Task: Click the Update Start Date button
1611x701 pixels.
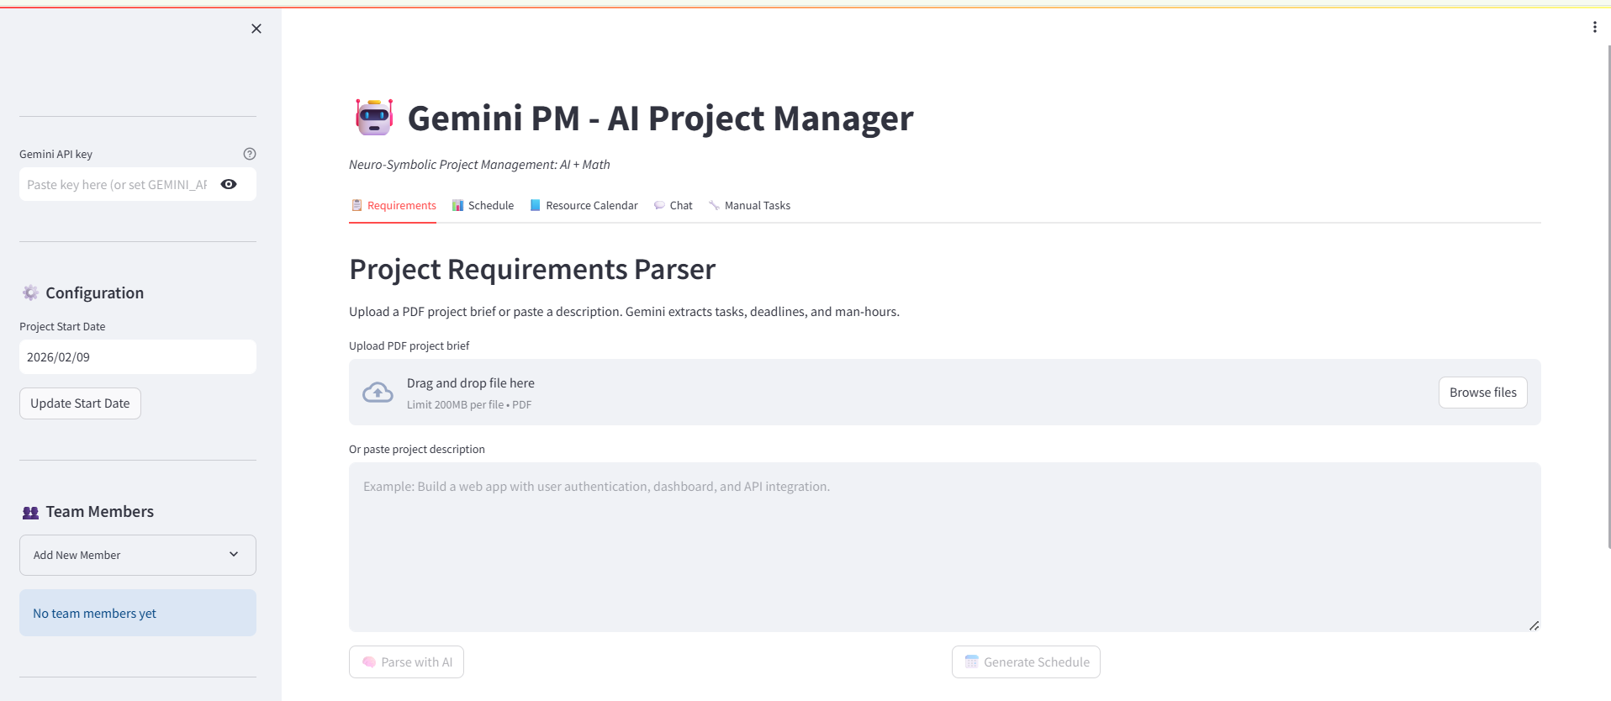Action: pyautogui.click(x=80, y=403)
